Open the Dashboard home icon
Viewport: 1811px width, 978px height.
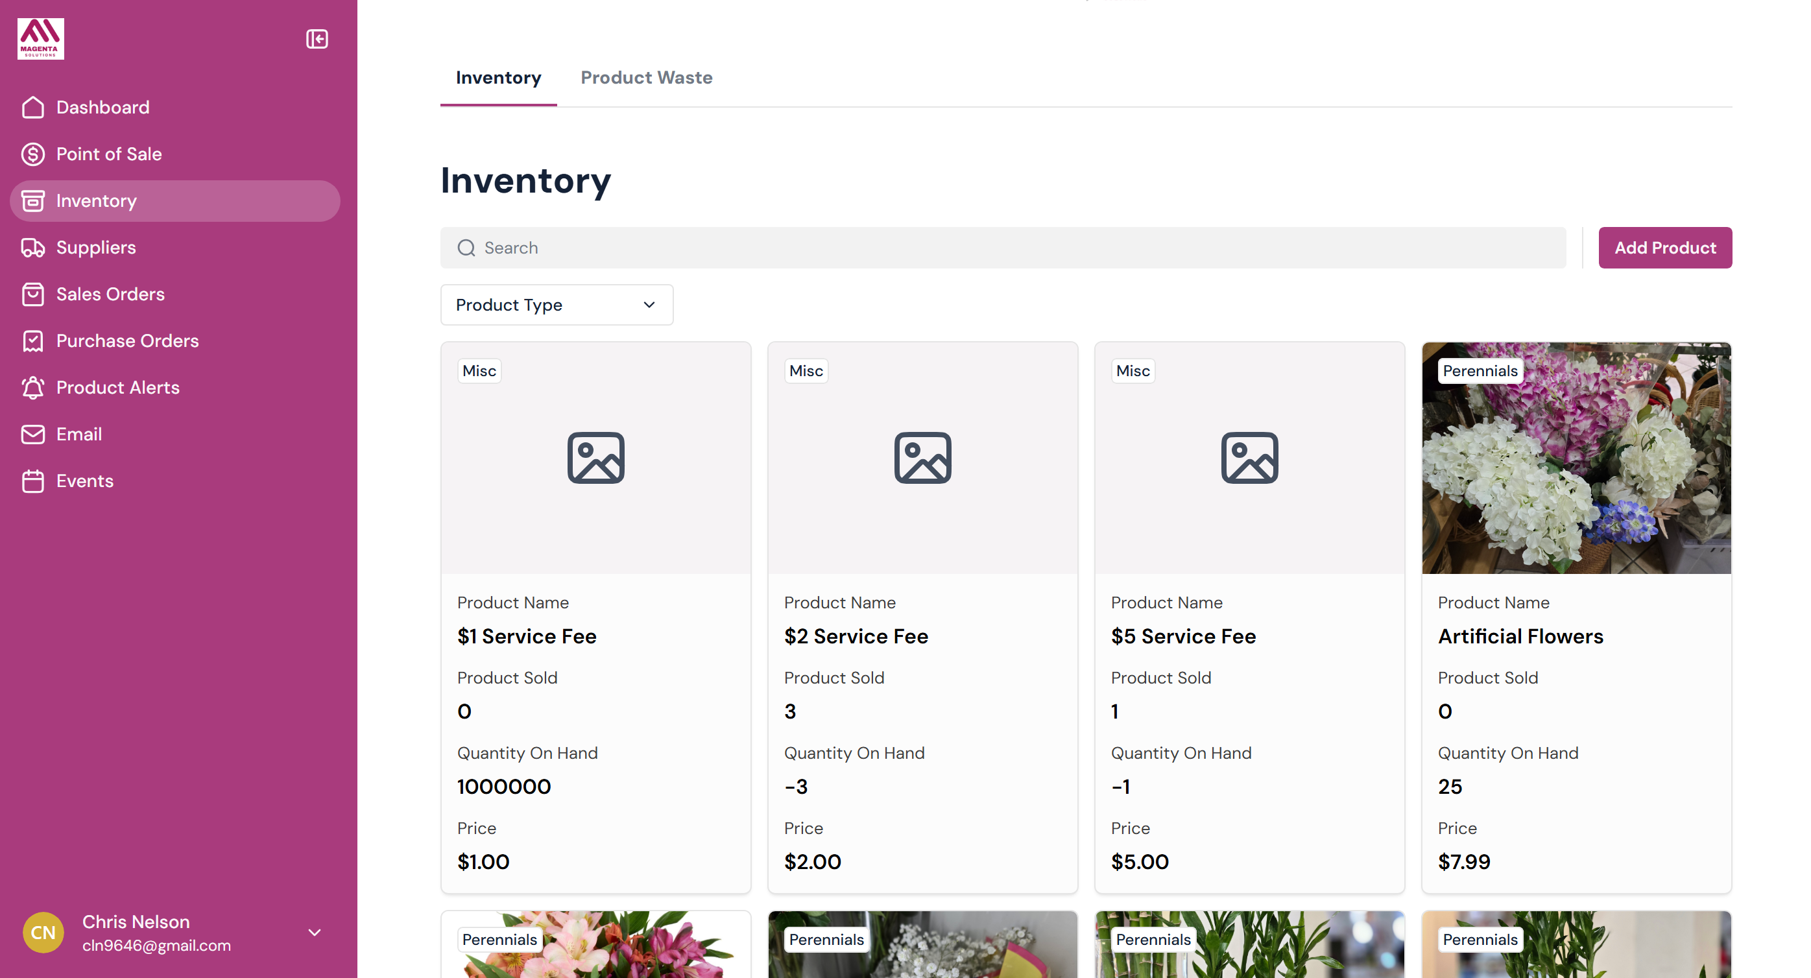pyautogui.click(x=33, y=108)
